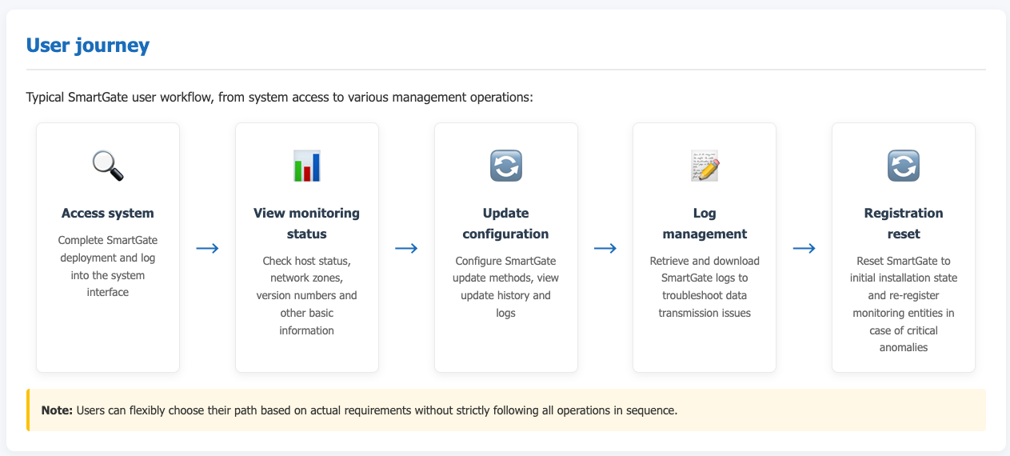Click the magnifying glass Access system icon
Image resolution: width=1010 pixels, height=456 pixels.
point(108,166)
